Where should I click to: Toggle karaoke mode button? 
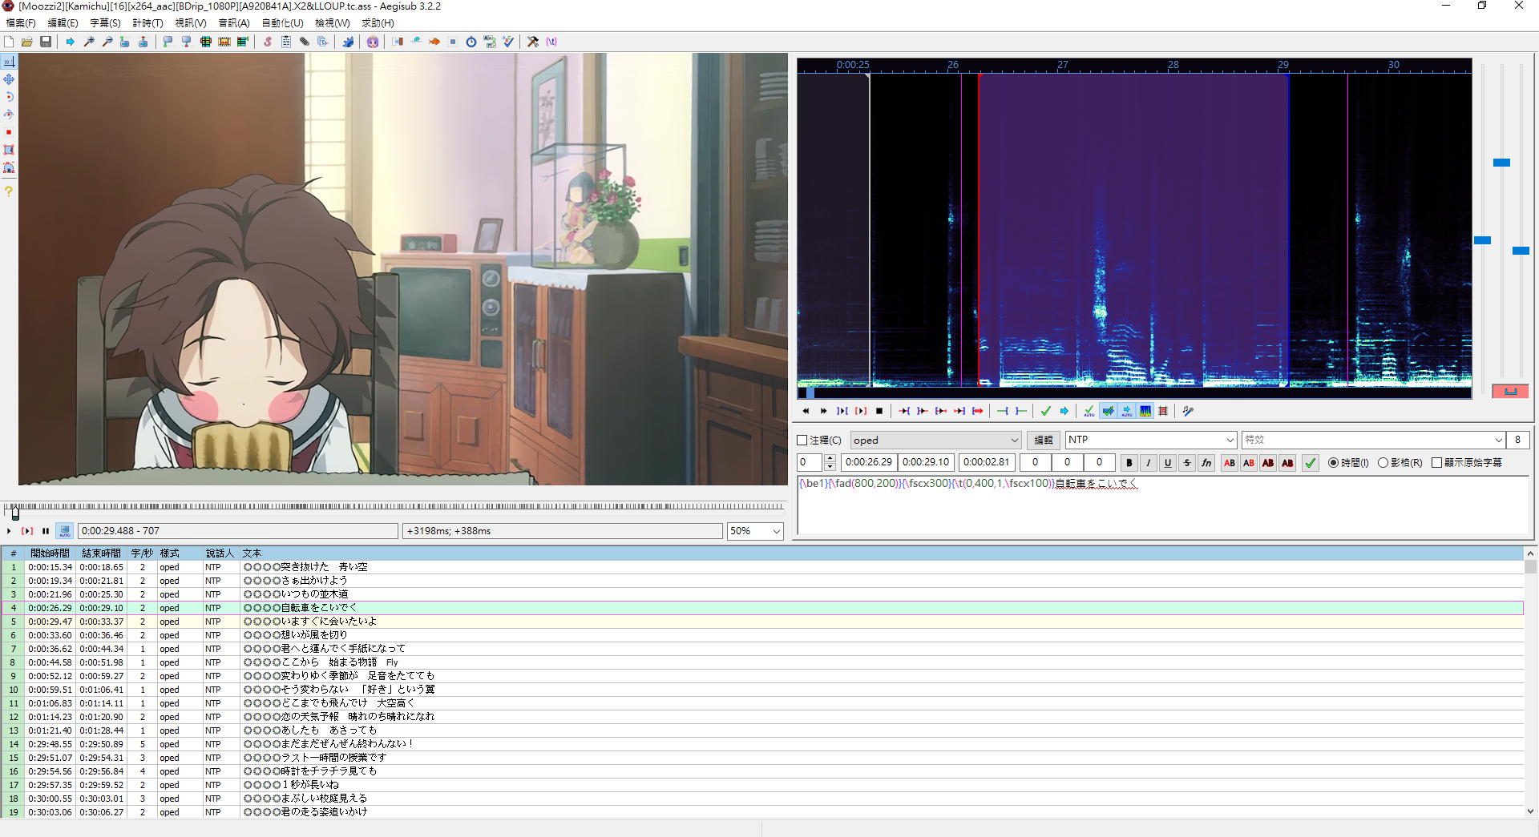pyautogui.click(x=1188, y=411)
